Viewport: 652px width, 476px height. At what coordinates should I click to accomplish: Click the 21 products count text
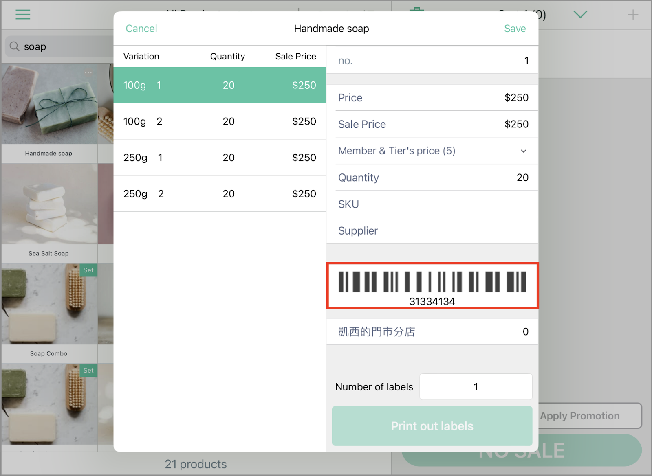(x=196, y=464)
